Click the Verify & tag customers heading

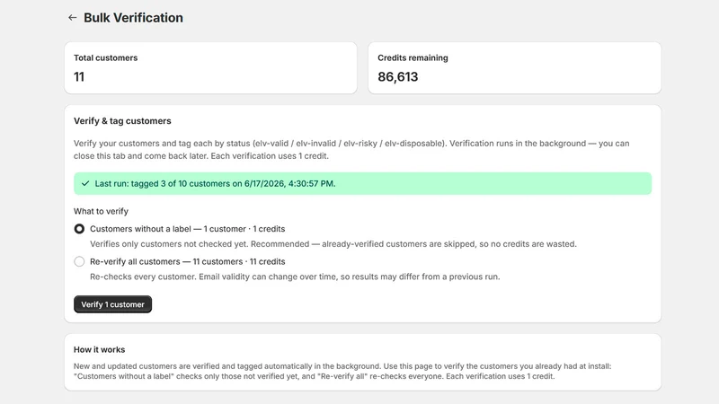pyautogui.click(x=122, y=121)
